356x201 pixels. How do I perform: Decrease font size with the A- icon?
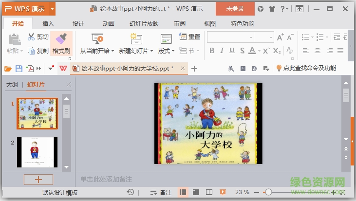[x=290, y=37]
